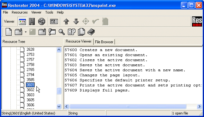Click the move down arrow icon
The height and width of the screenshot is (117, 204).
[76, 21]
